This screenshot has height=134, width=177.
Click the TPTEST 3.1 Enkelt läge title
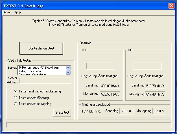point(23,6)
